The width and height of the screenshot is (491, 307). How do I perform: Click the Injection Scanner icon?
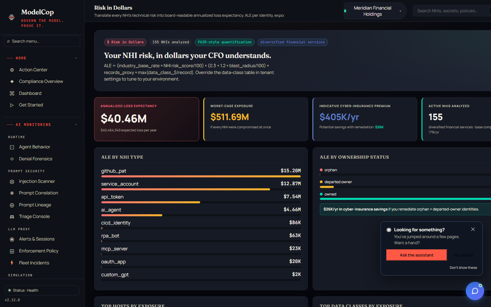point(12,182)
